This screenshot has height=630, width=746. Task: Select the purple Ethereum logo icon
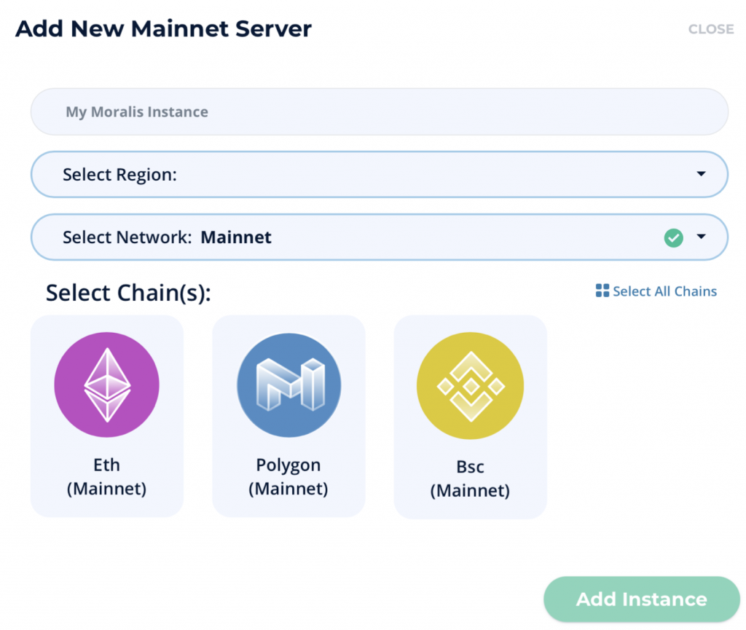(106, 384)
